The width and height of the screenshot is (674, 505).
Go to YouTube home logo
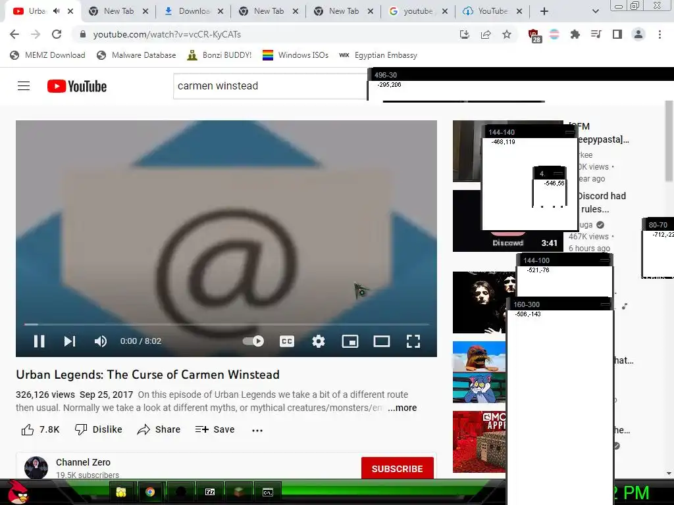coord(77,86)
